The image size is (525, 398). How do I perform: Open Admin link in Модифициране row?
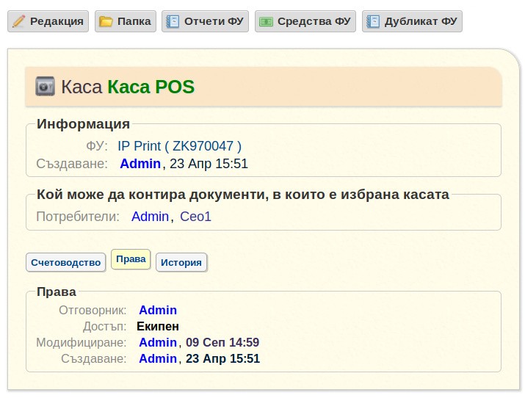158,342
